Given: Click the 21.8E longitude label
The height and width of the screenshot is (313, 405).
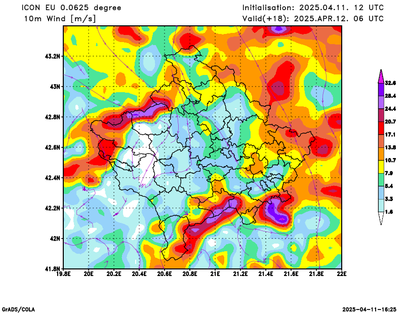Looking at the screenshot, I should coord(316,274).
